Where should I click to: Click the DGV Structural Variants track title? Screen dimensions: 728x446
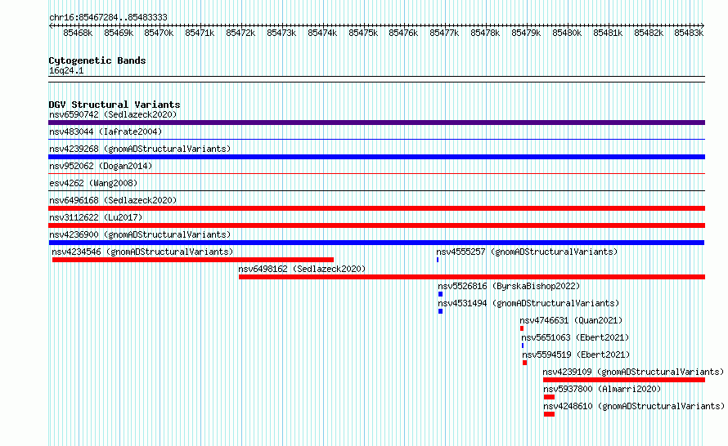115,105
